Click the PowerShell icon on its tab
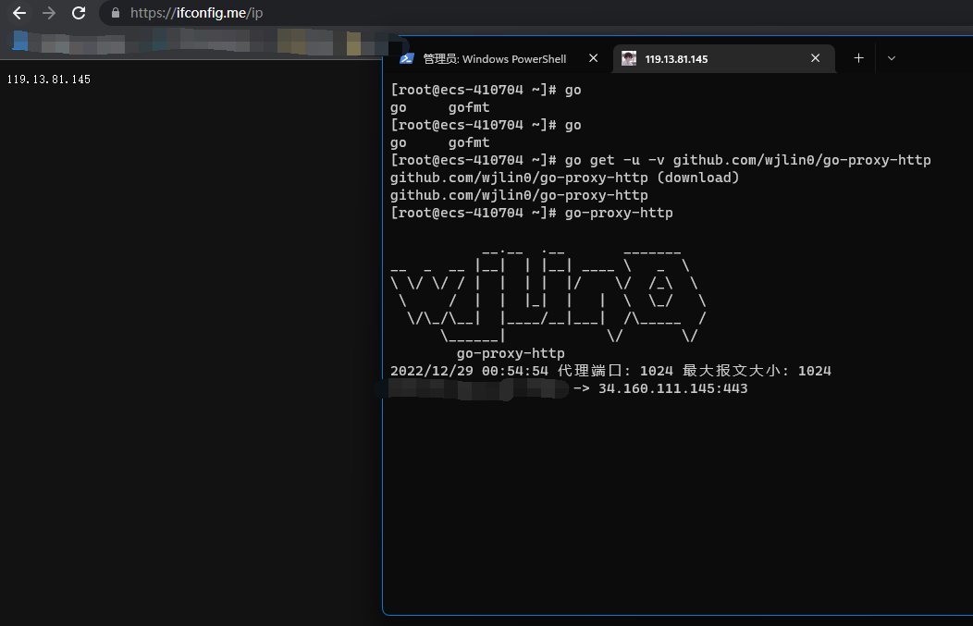 [407, 57]
